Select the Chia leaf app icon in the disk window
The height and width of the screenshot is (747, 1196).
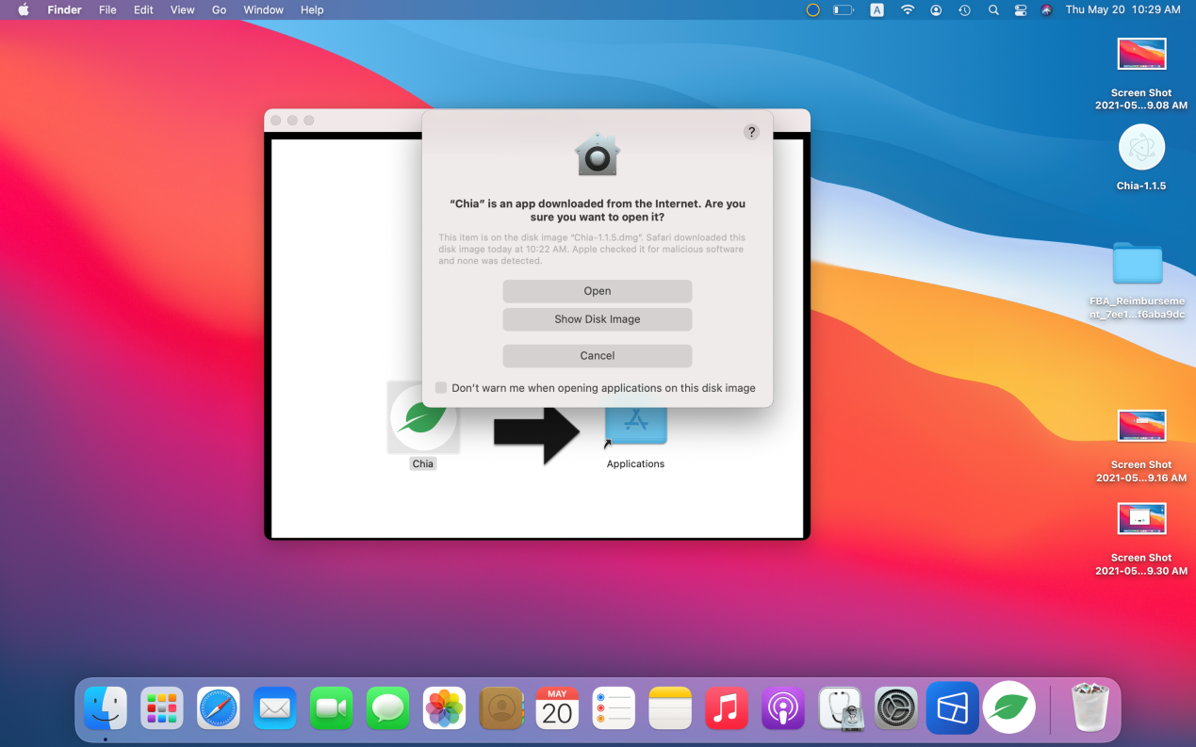(x=423, y=417)
